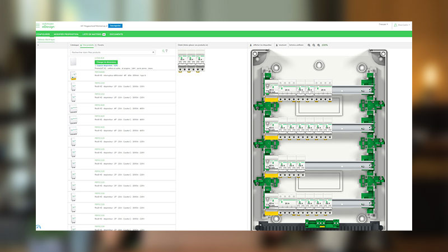
Task: Toggle the lock option in viewer toolbar
Action: tap(281, 45)
